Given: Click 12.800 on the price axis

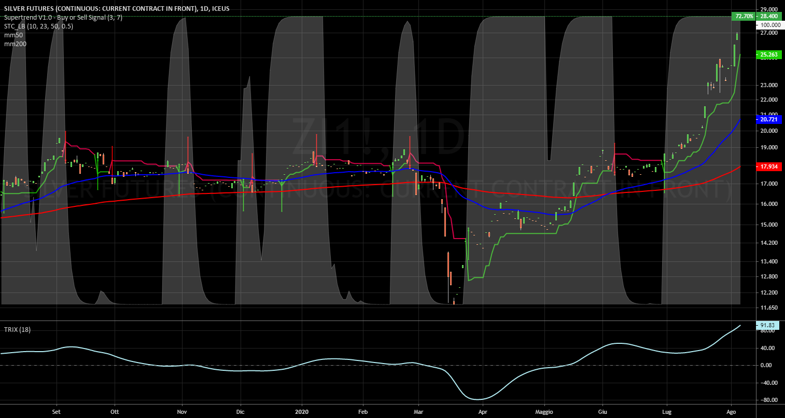Looking at the screenshot, I should (x=770, y=276).
